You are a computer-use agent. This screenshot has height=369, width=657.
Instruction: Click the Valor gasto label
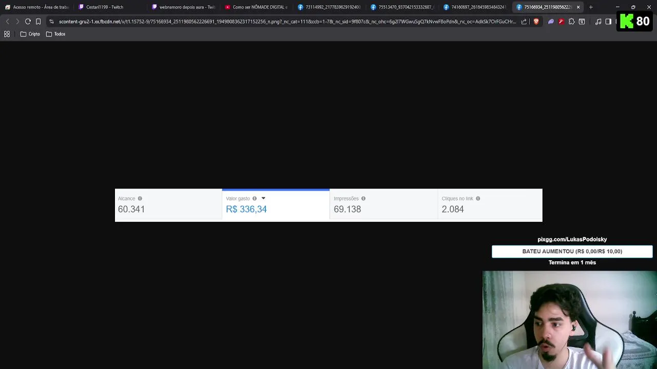pyautogui.click(x=238, y=198)
